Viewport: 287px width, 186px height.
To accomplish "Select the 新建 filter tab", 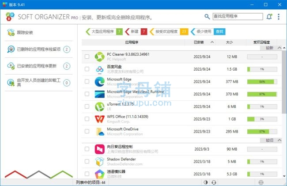I will click(x=136, y=31).
